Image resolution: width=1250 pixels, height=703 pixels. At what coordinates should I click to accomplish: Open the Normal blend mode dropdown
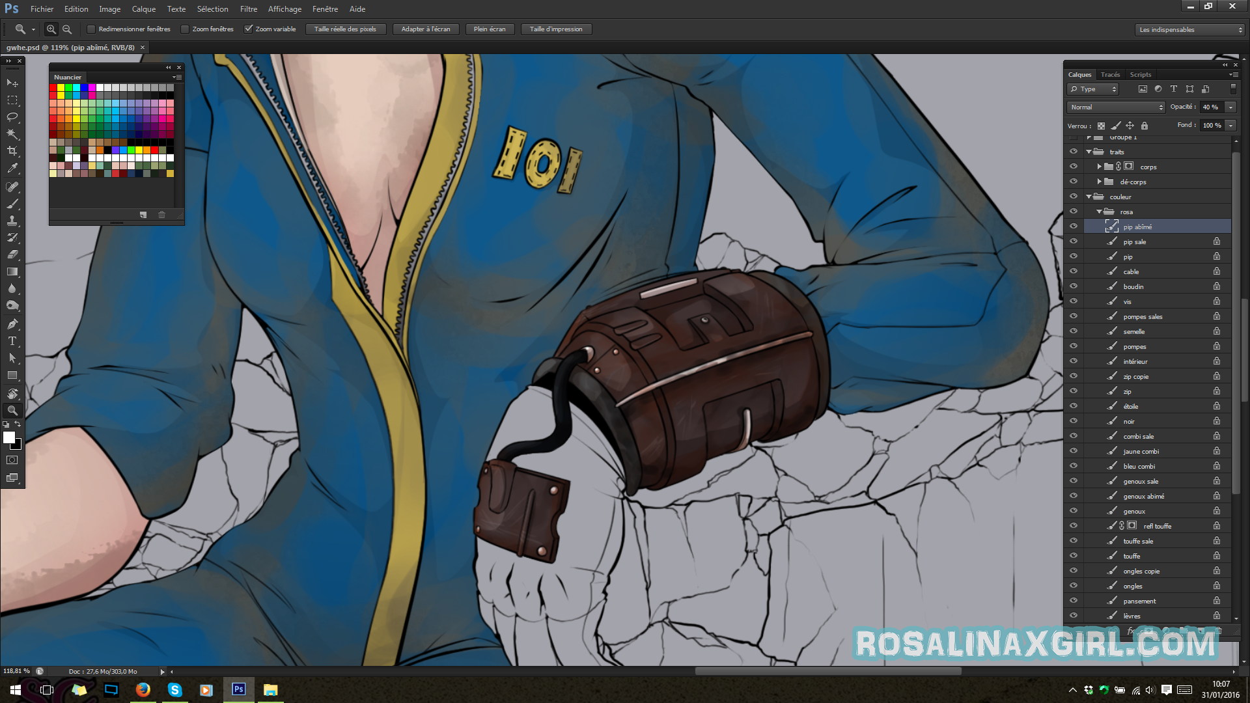click(x=1116, y=107)
